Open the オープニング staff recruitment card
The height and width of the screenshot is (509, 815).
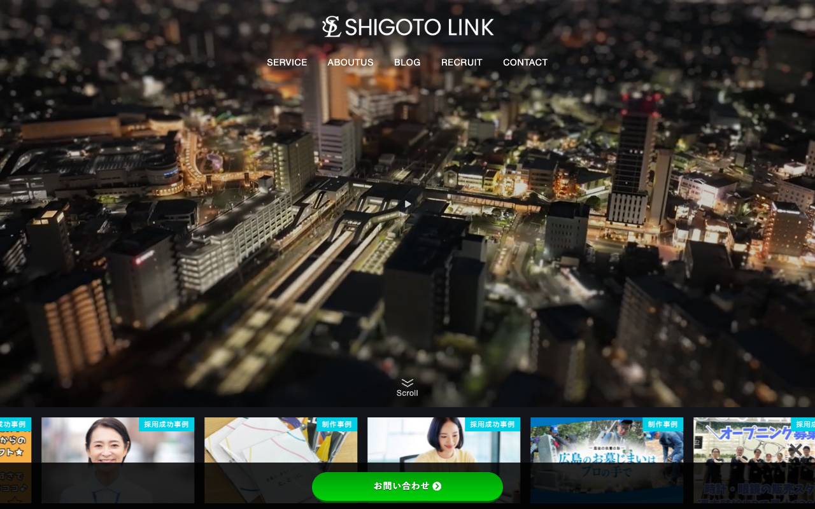tap(754, 460)
